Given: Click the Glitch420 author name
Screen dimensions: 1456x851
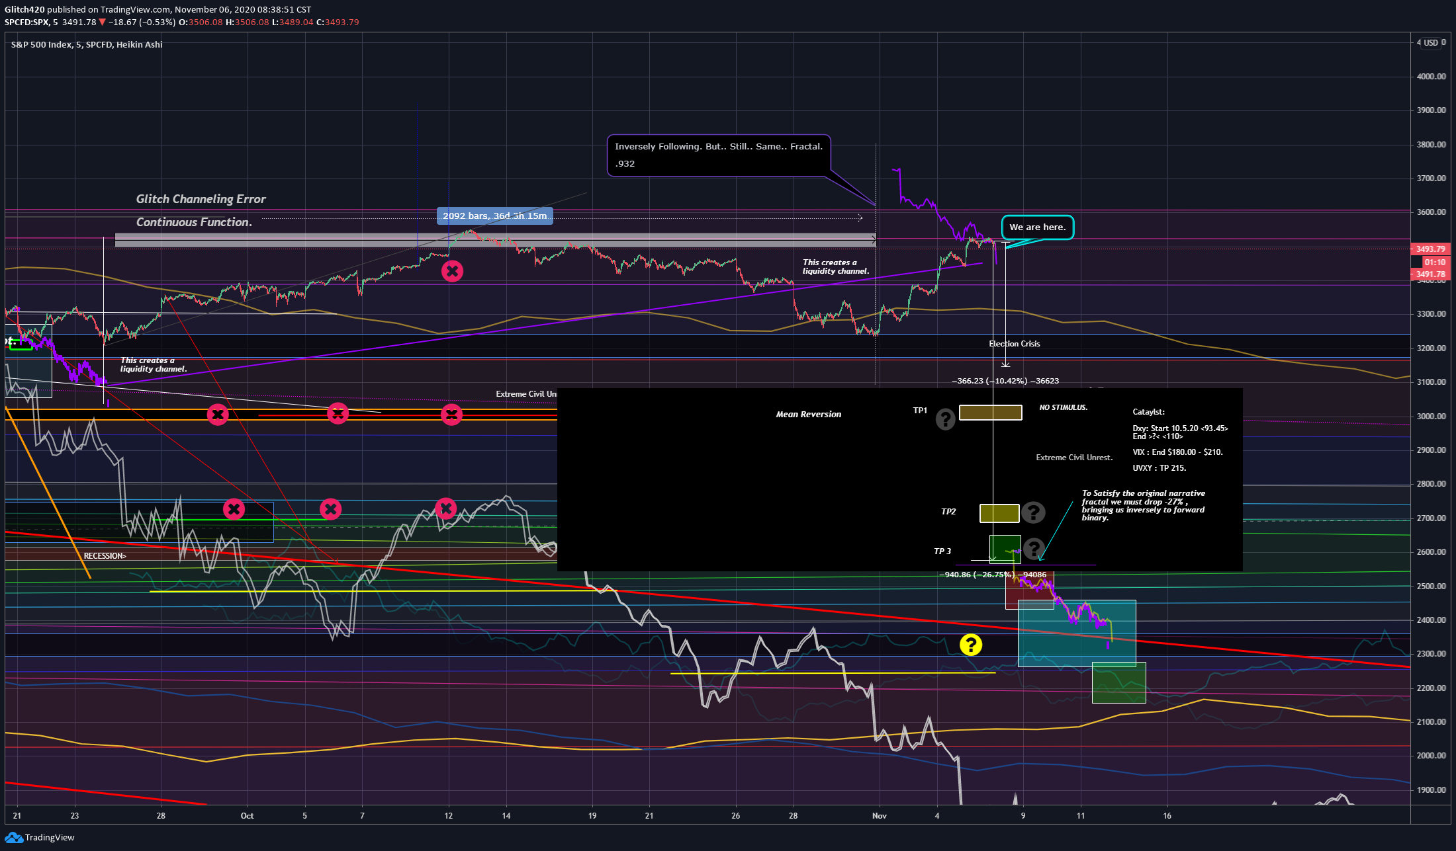Looking at the screenshot, I should (x=24, y=9).
